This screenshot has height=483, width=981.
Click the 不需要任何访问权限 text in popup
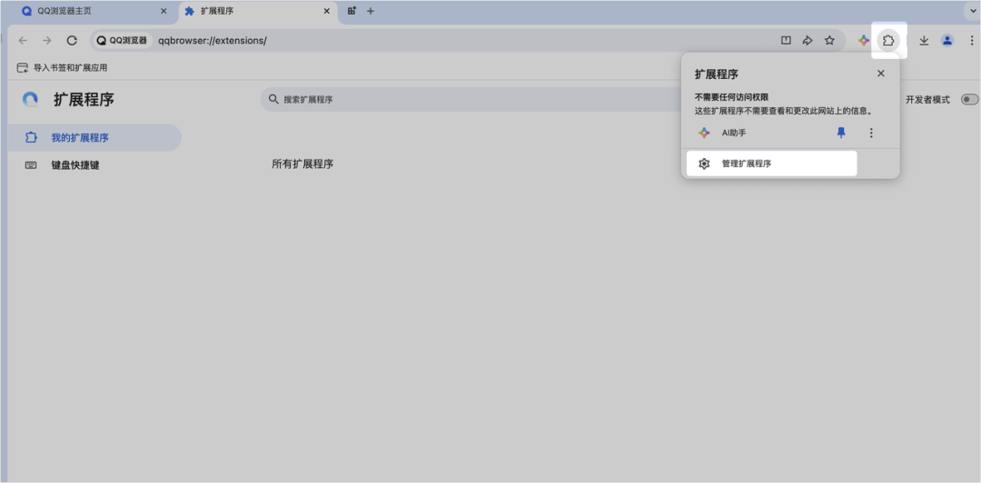pos(730,97)
